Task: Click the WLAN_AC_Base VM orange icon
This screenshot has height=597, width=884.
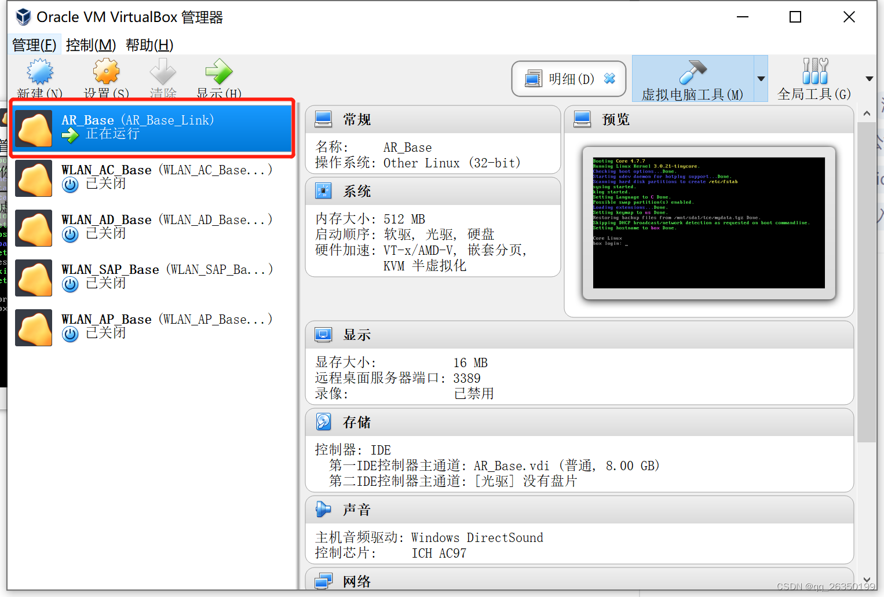Action: (34, 178)
